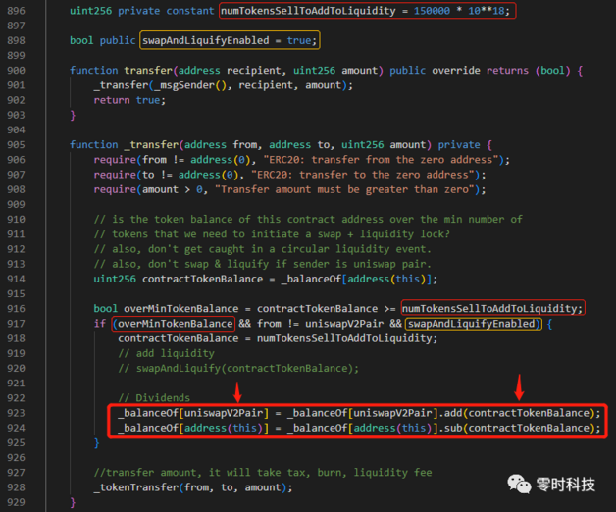Click '_balanceOf[address(this)]' at start of line 924
This screenshot has width=616, height=512.
(193, 428)
